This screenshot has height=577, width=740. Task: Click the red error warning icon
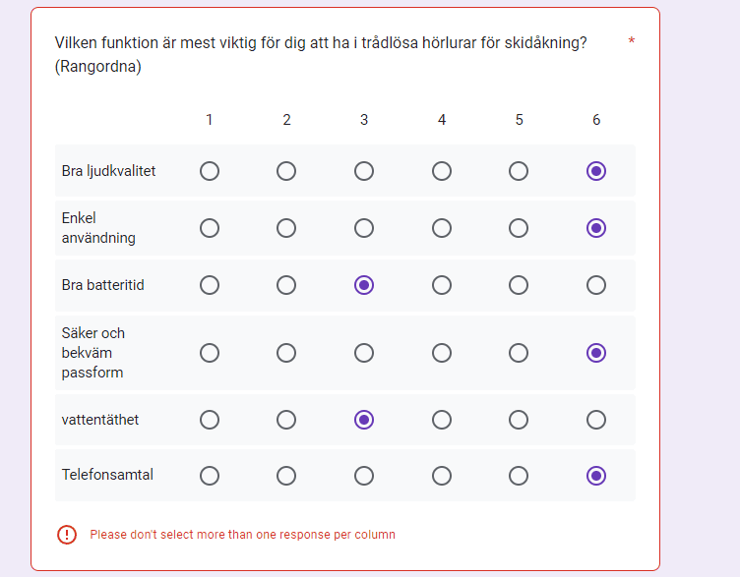pos(67,535)
